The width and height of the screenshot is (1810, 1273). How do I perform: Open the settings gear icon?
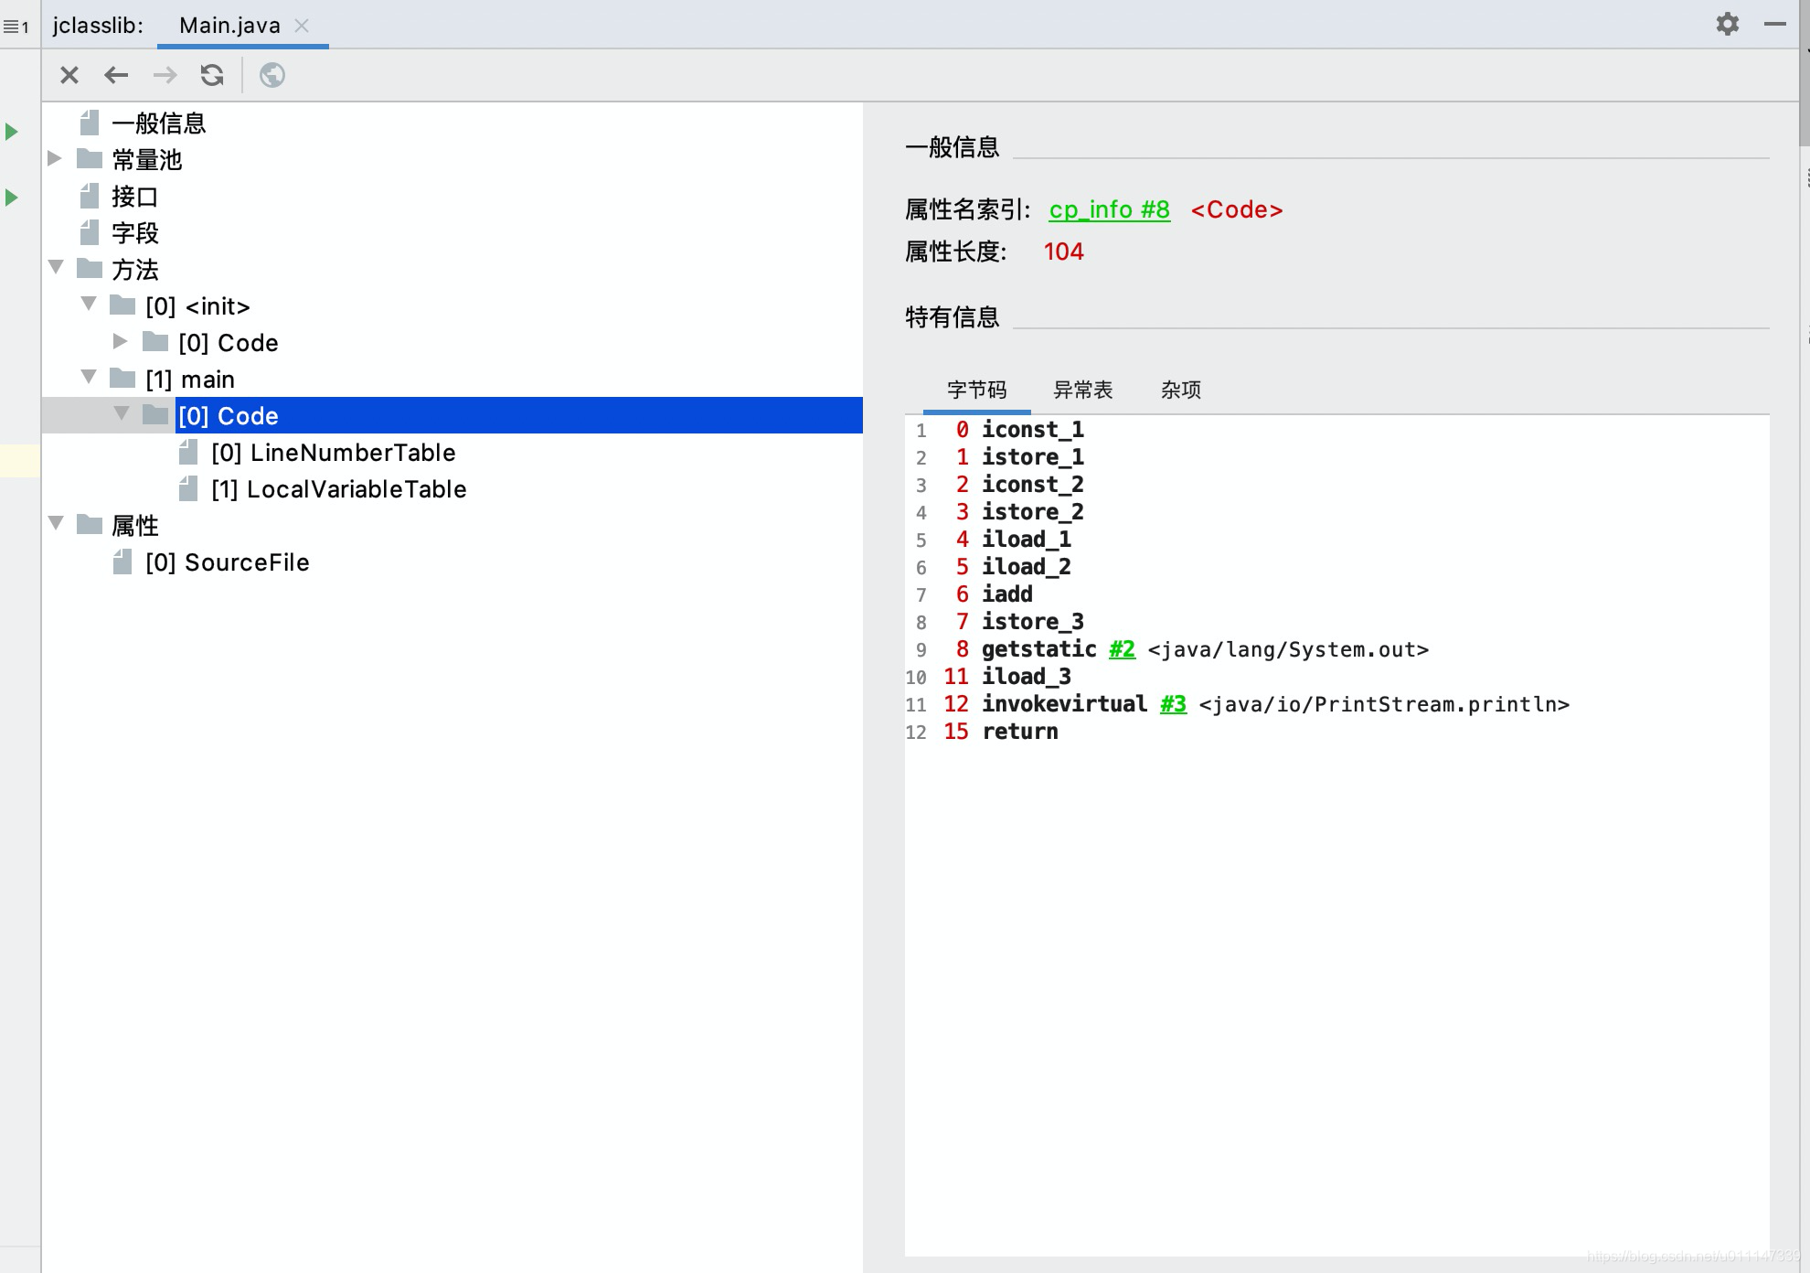point(1728,24)
